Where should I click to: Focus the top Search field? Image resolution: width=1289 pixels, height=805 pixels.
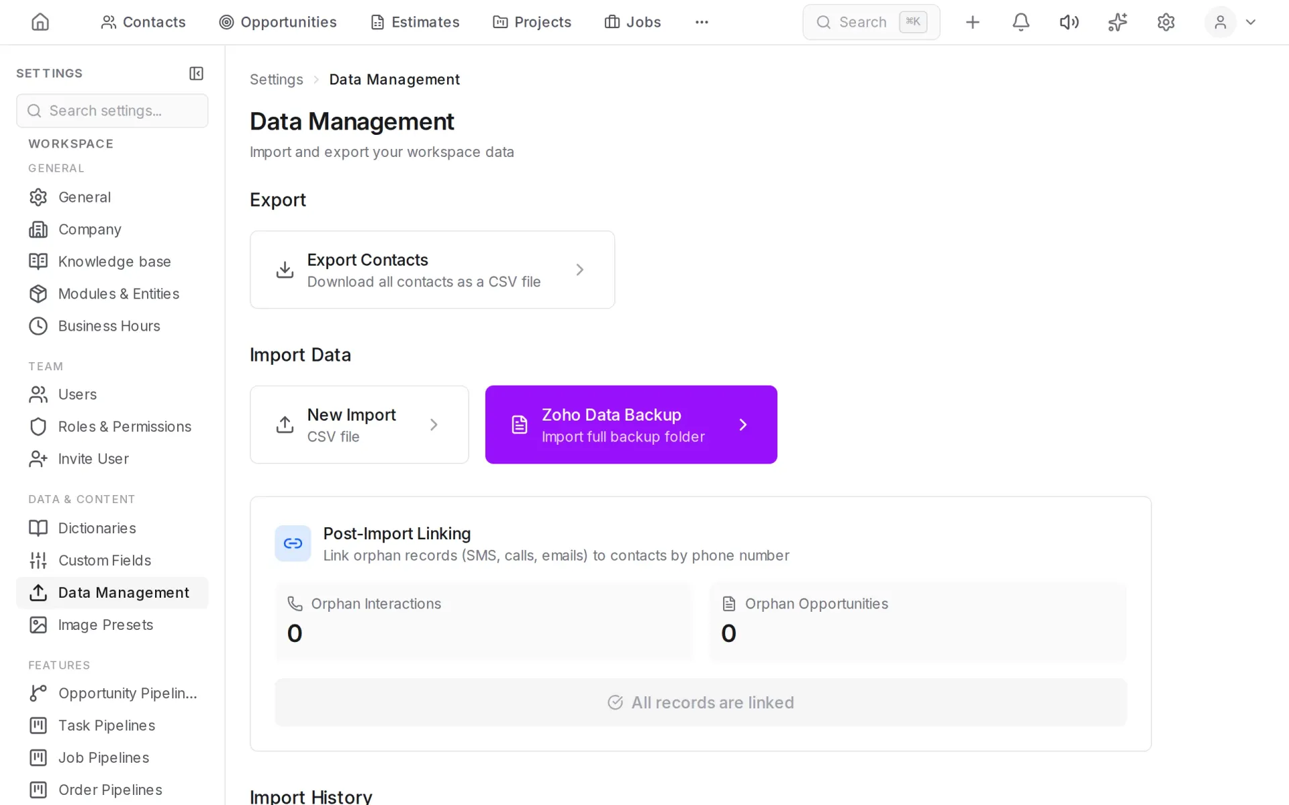871,22
